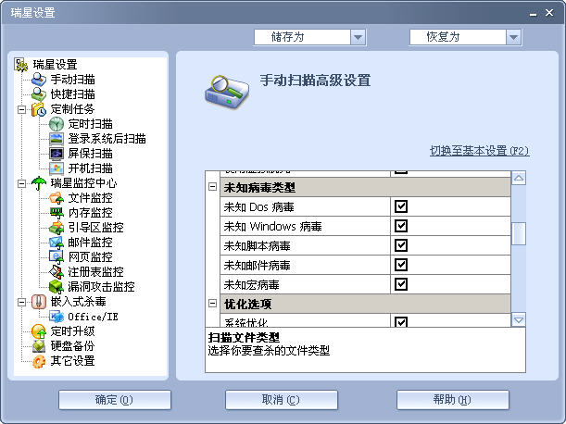This screenshot has width=566, height=424.
Task: Open 定时升级 settings
Action: tap(72, 331)
